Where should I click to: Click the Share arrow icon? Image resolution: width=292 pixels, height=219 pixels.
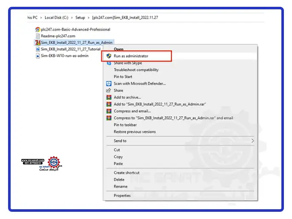coord(109,90)
